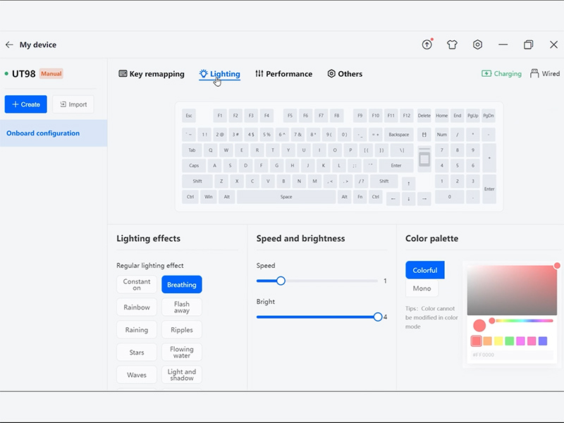Switch to the Performance tab
Screen dimensions: 564x423
tap(283, 74)
